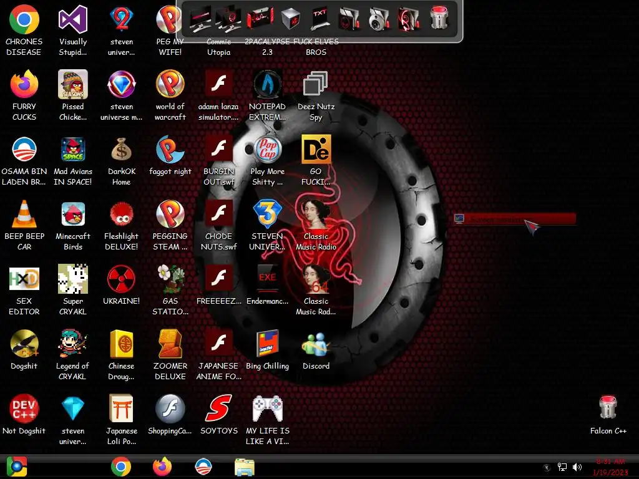Open the Obama logo desktop icon

(x=24, y=149)
